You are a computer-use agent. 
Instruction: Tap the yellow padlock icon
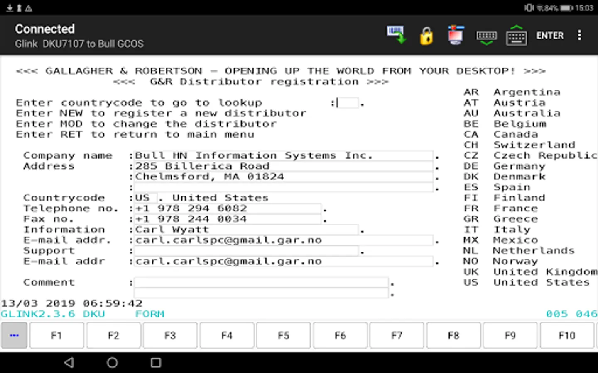426,36
